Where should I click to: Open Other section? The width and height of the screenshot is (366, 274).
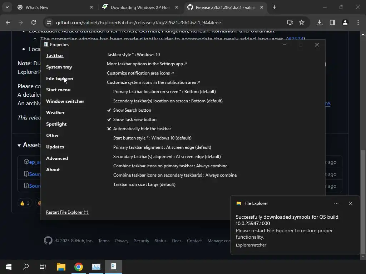pos(52,135)
